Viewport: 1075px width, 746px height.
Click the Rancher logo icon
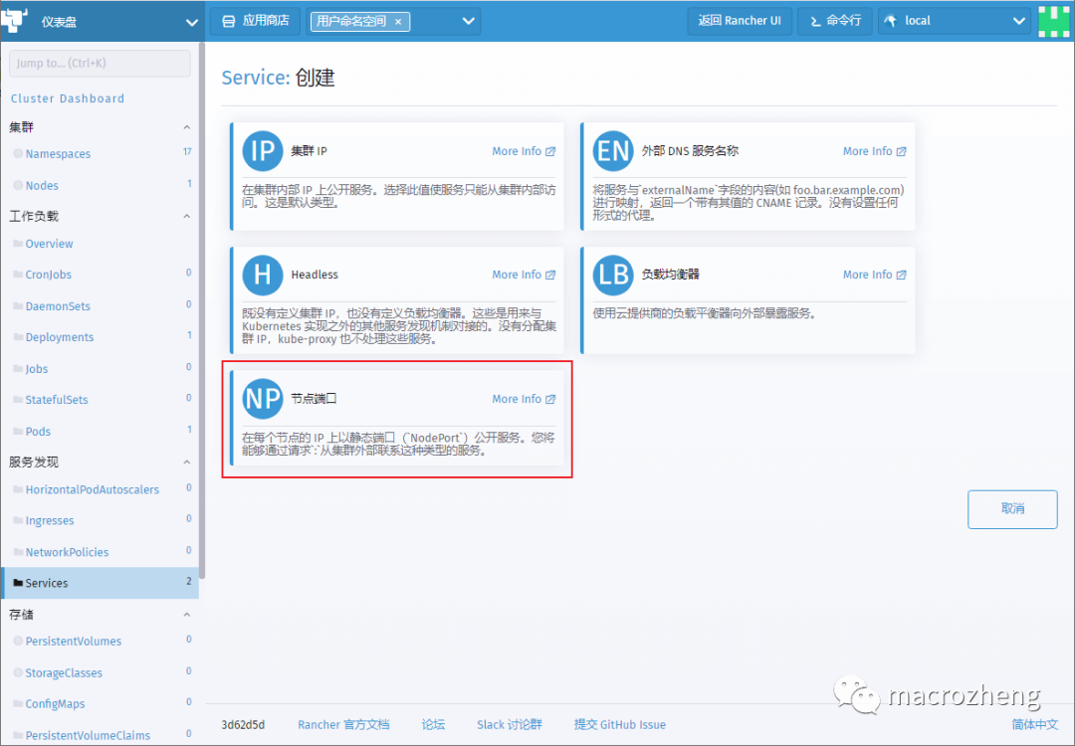[14, 21]
